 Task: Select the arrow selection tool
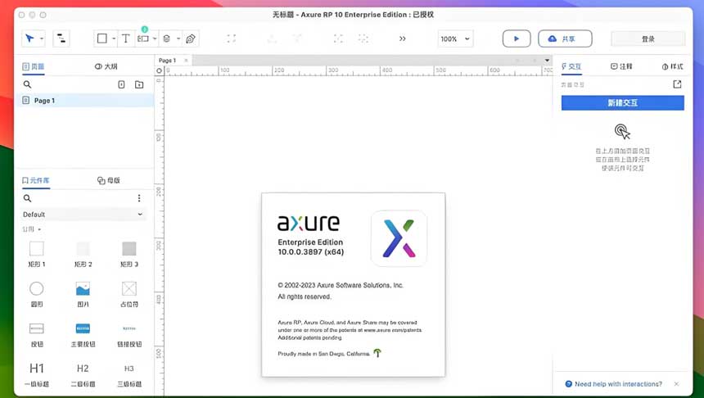(x=29, y=38)
